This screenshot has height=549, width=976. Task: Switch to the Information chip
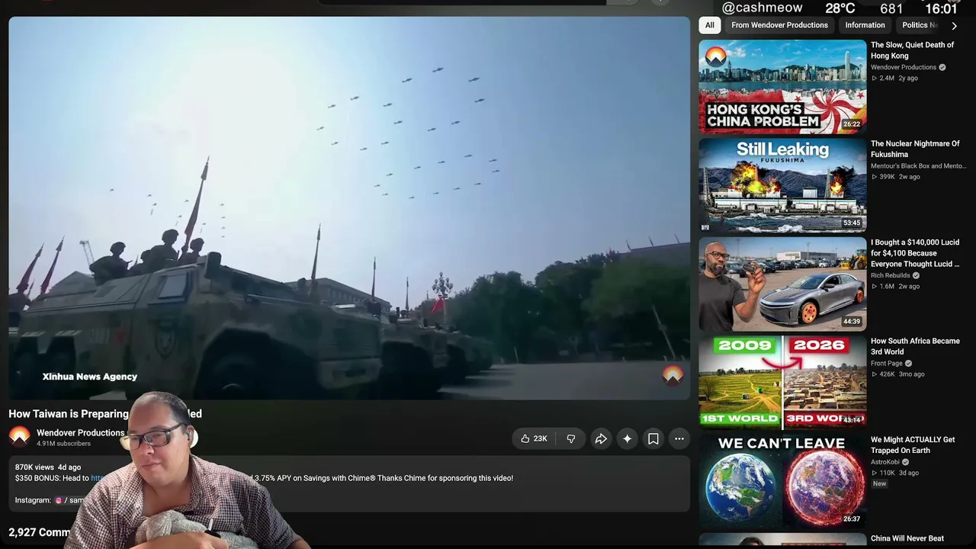(x=865, y=25)
